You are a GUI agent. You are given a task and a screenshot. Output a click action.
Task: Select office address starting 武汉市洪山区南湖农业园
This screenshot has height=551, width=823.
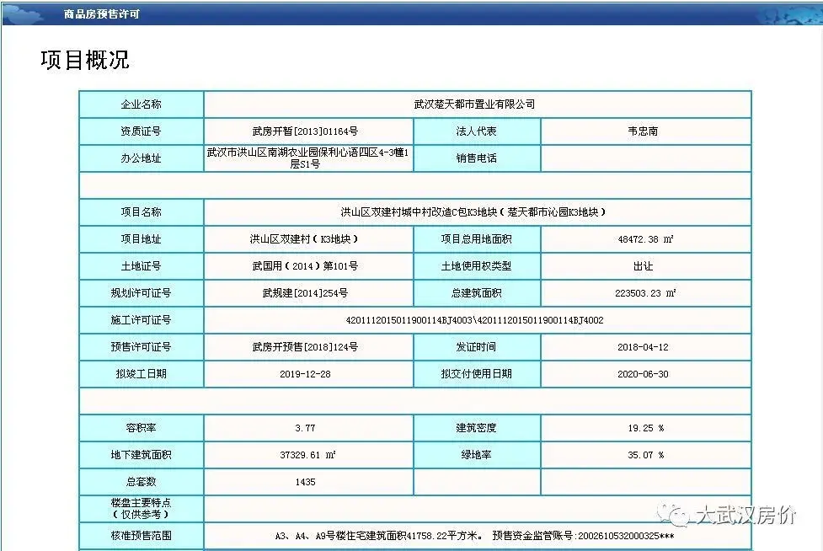click(307, 158)
